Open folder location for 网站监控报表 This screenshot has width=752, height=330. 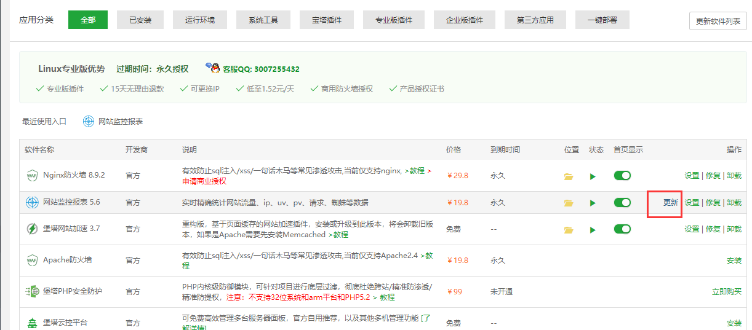pyautogui.click(x=569, y=203)
